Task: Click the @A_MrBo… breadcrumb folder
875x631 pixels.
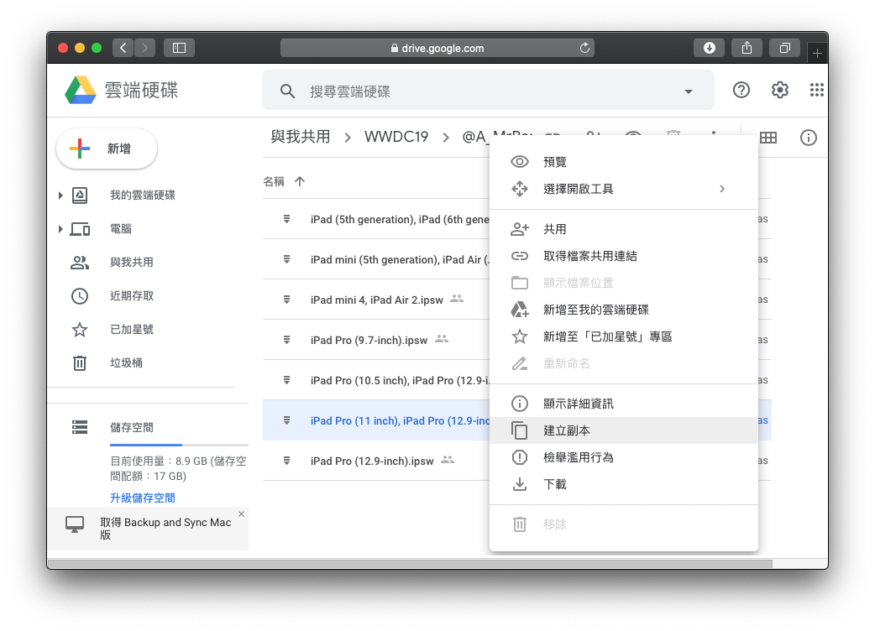Action: 496,137
